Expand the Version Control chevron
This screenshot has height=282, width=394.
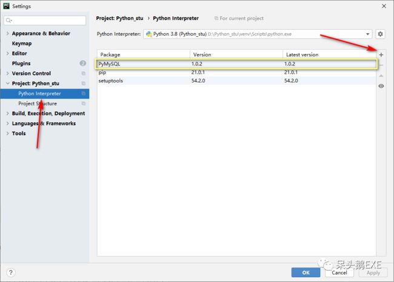pyautogui.click(x=7, y=73)
